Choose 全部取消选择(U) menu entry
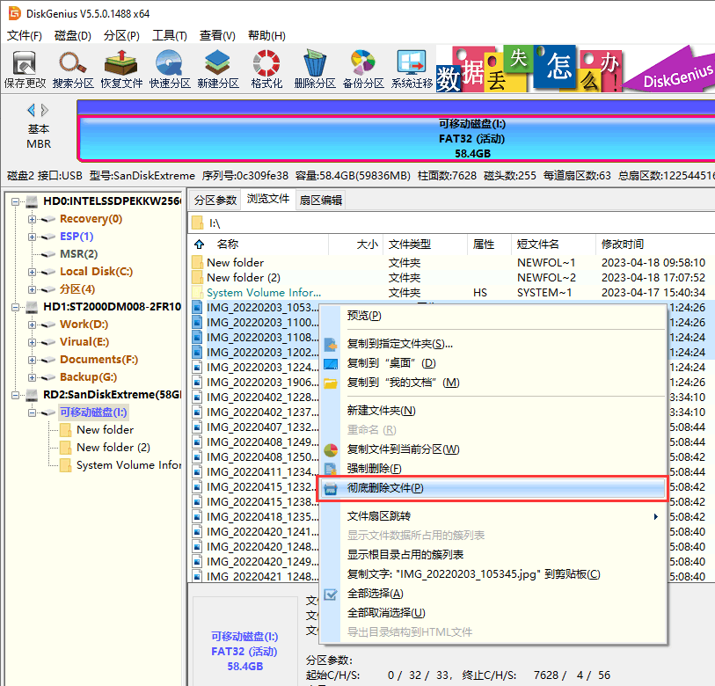This screenshot has width=715, height=686. pyautogui.click(x=492, y=613)
